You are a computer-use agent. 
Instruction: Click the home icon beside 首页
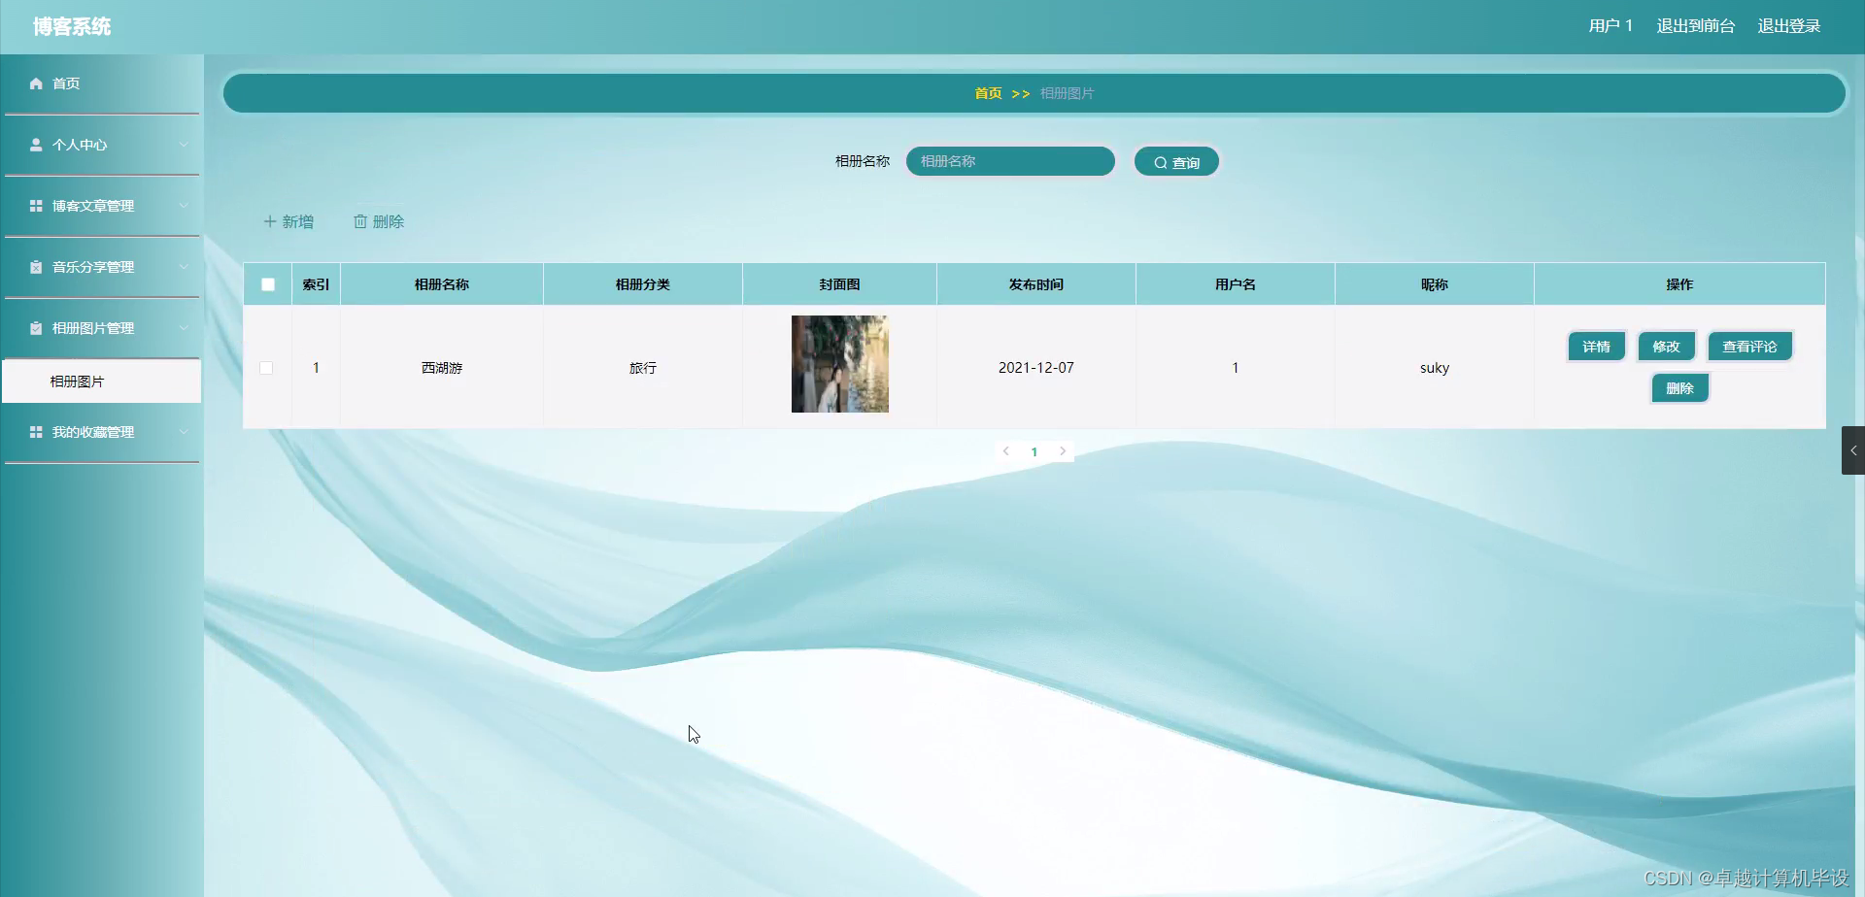coord(36,83)
